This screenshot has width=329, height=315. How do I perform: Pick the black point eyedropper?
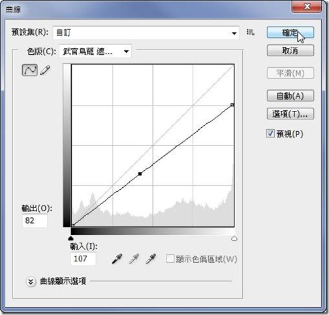pyautogui.click(x=117, y=259)
